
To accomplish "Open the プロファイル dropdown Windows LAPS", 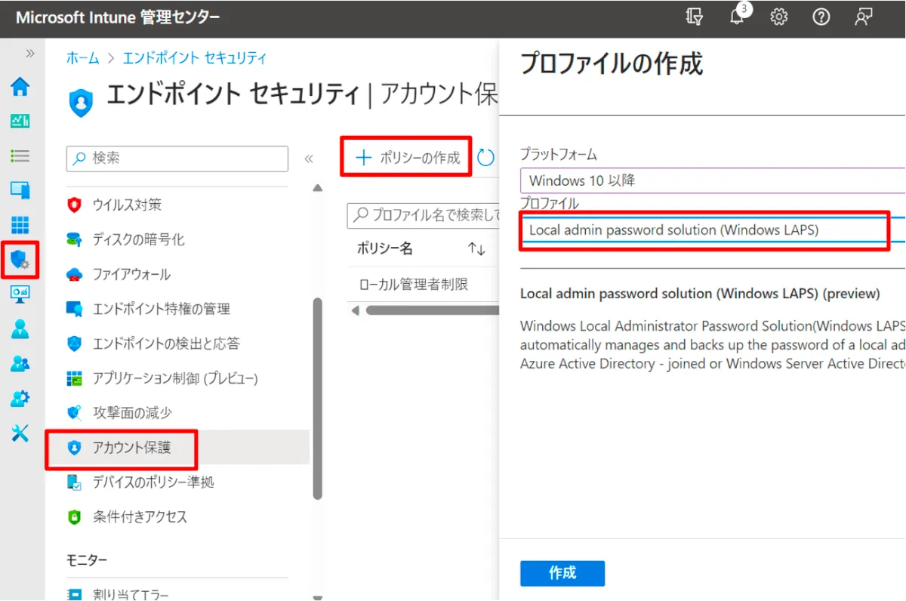I will coord(712,230).
